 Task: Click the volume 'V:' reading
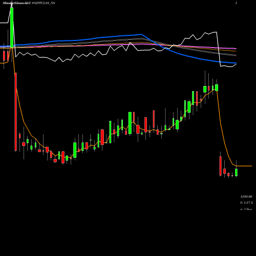click(246, 203)
